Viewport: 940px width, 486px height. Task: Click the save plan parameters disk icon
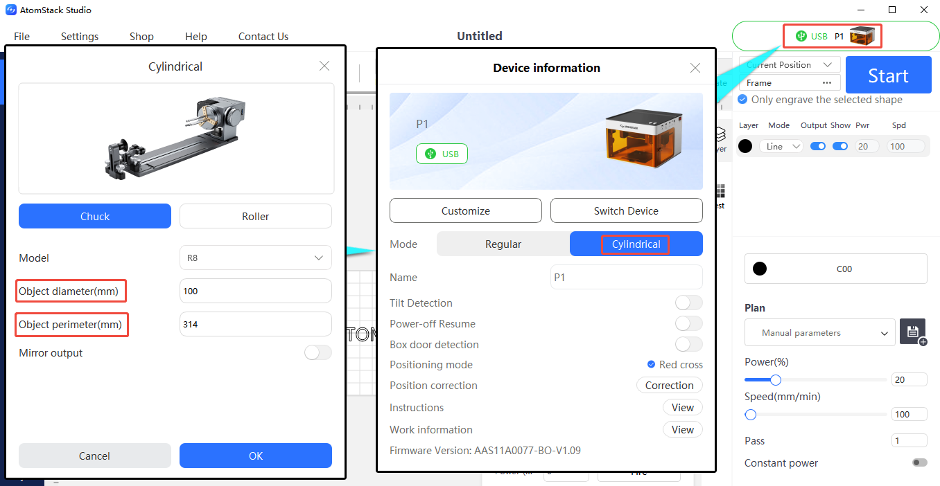(x=913, y=332)
